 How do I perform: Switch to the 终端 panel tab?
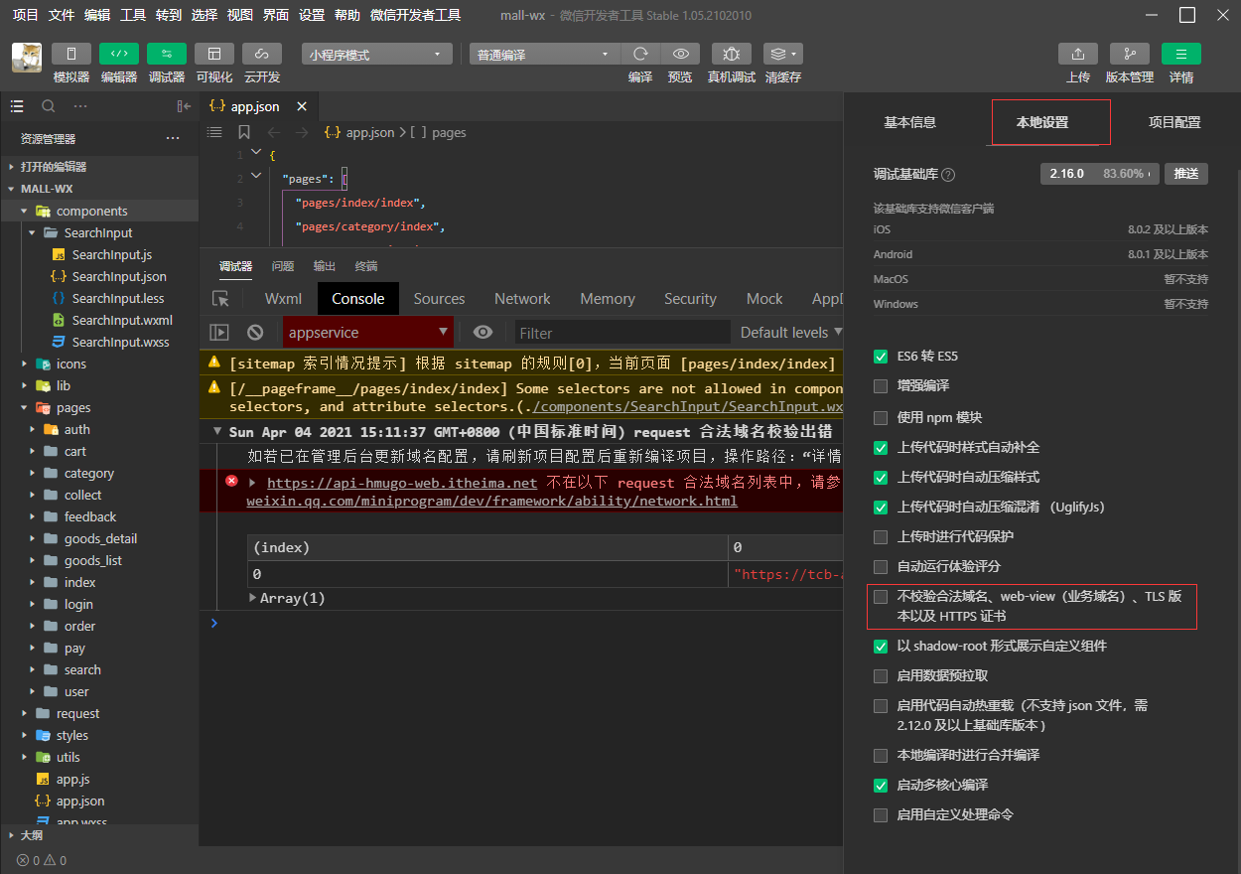[366, 266]
